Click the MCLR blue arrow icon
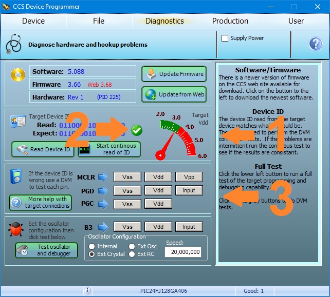 (103, 177)
